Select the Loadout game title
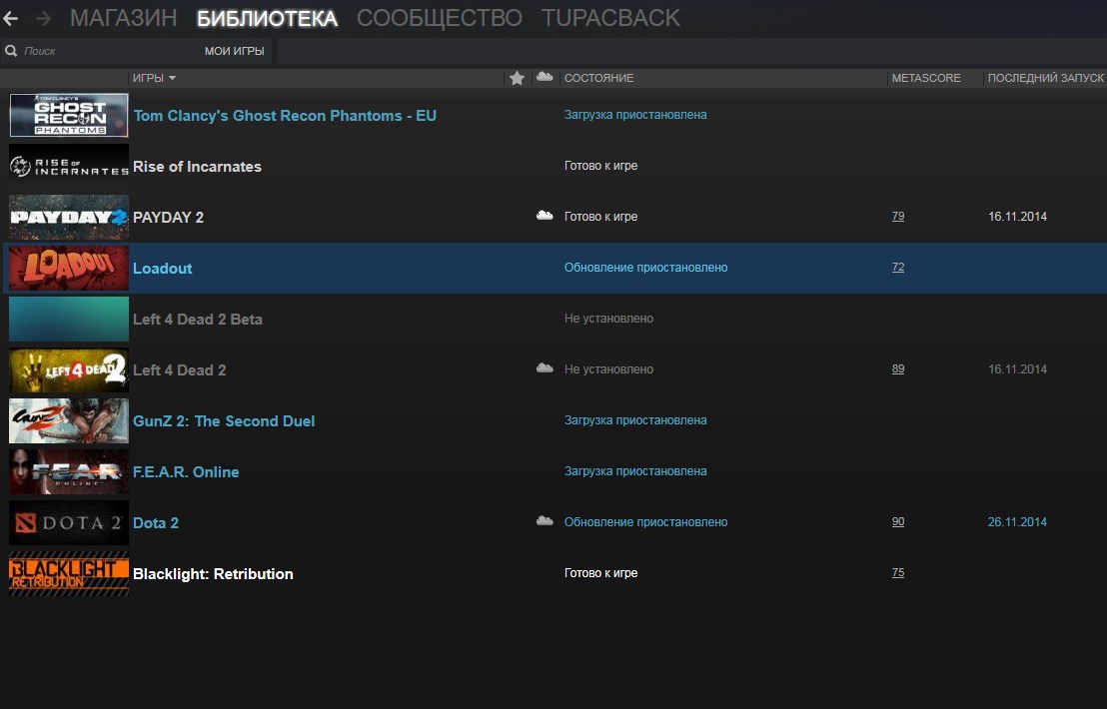The height and width of the screenshot is (709, 1107). click(163, 268)
